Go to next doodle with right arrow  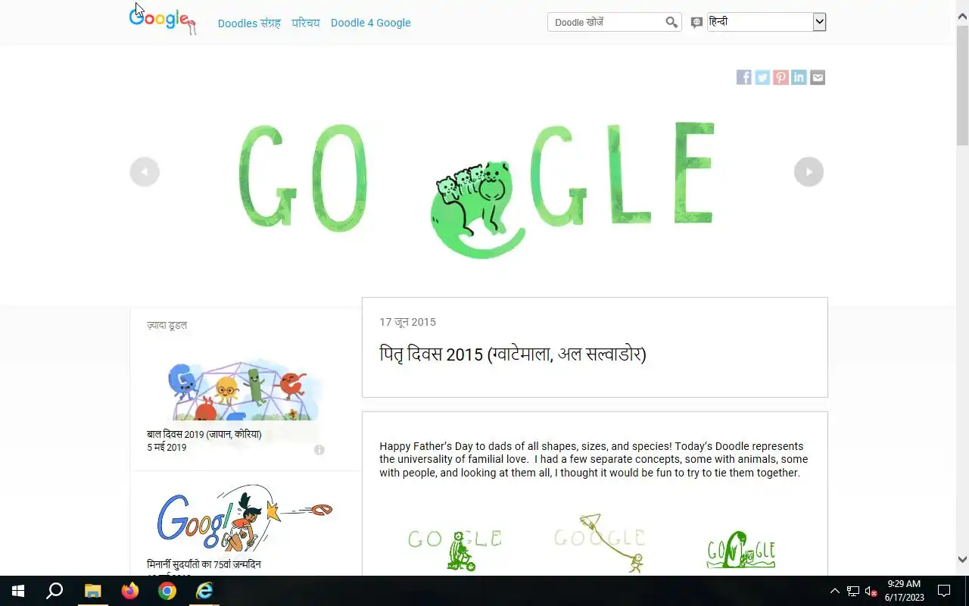click(809, 172)
